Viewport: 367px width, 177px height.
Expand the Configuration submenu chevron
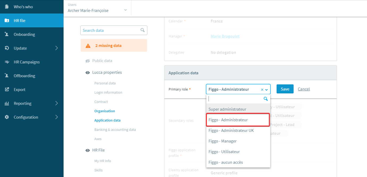[57, 117]
